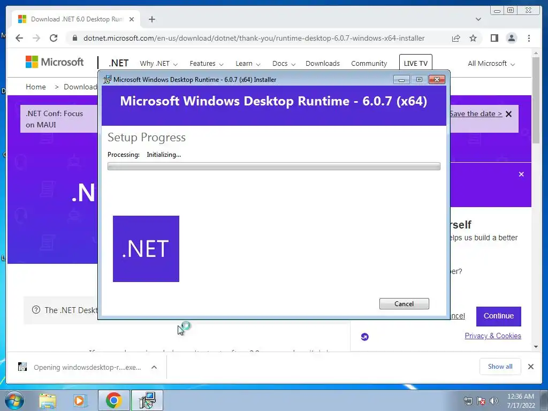Click the Chrome forward arrow

coord(36,38)
